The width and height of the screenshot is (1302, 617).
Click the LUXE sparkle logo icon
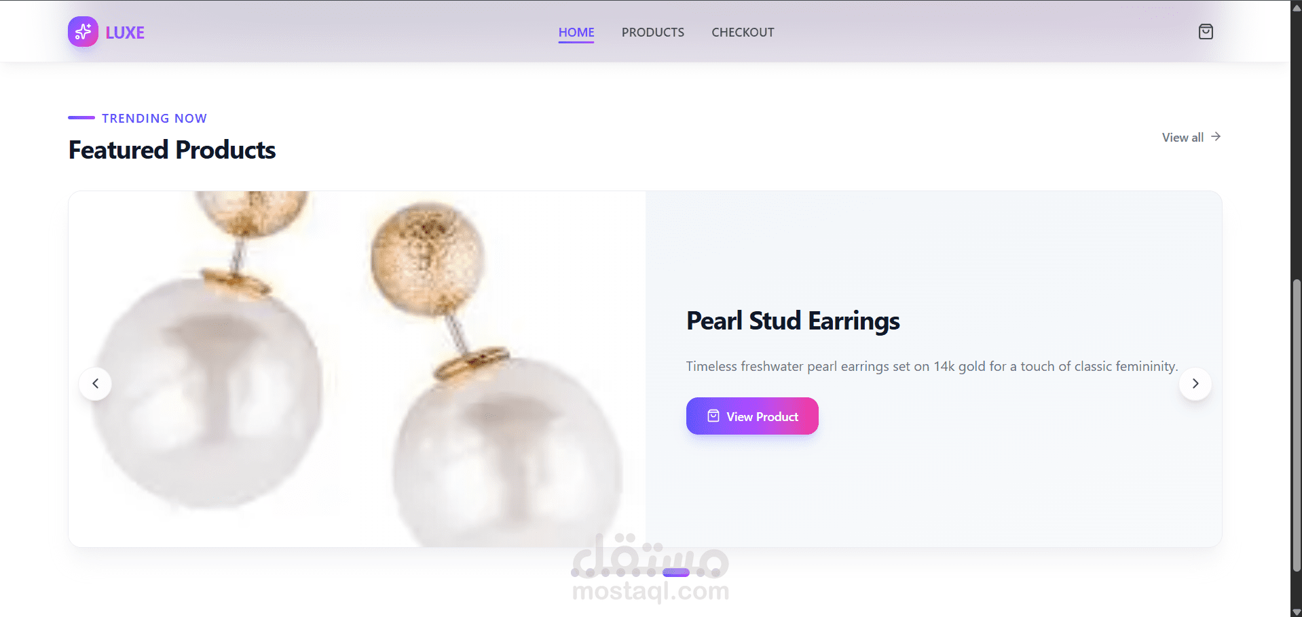tap(83, 32)
